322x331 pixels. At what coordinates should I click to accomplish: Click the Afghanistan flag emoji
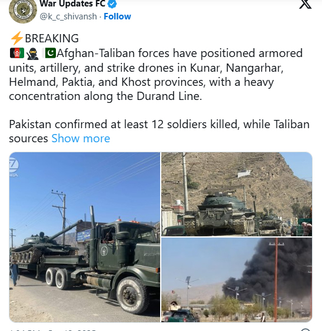click(x=17, y=53)
